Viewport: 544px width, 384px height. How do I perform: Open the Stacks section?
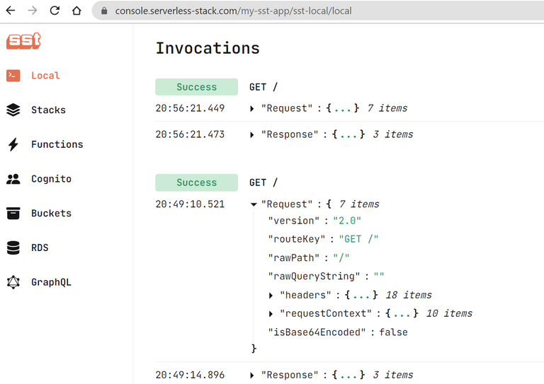click(48, 110)
